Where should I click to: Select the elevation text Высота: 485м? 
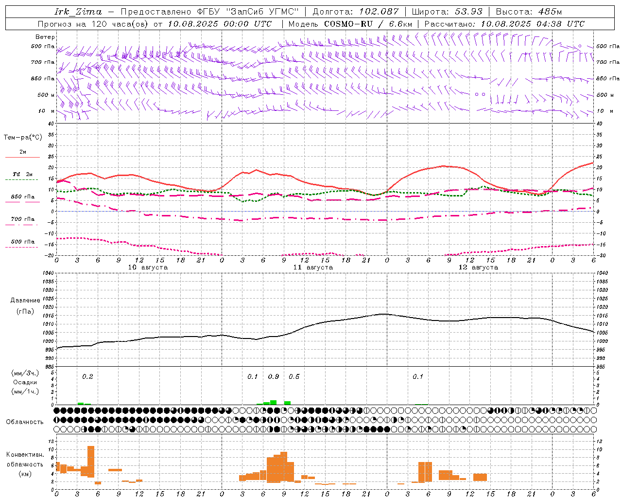(x=528, y=12)
